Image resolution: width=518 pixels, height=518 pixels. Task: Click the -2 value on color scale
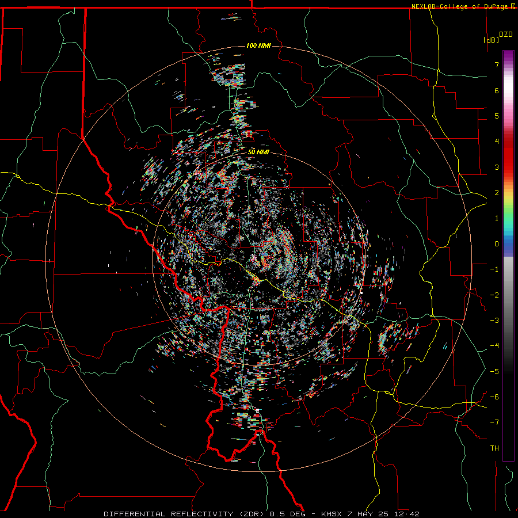tap(494, 295)
